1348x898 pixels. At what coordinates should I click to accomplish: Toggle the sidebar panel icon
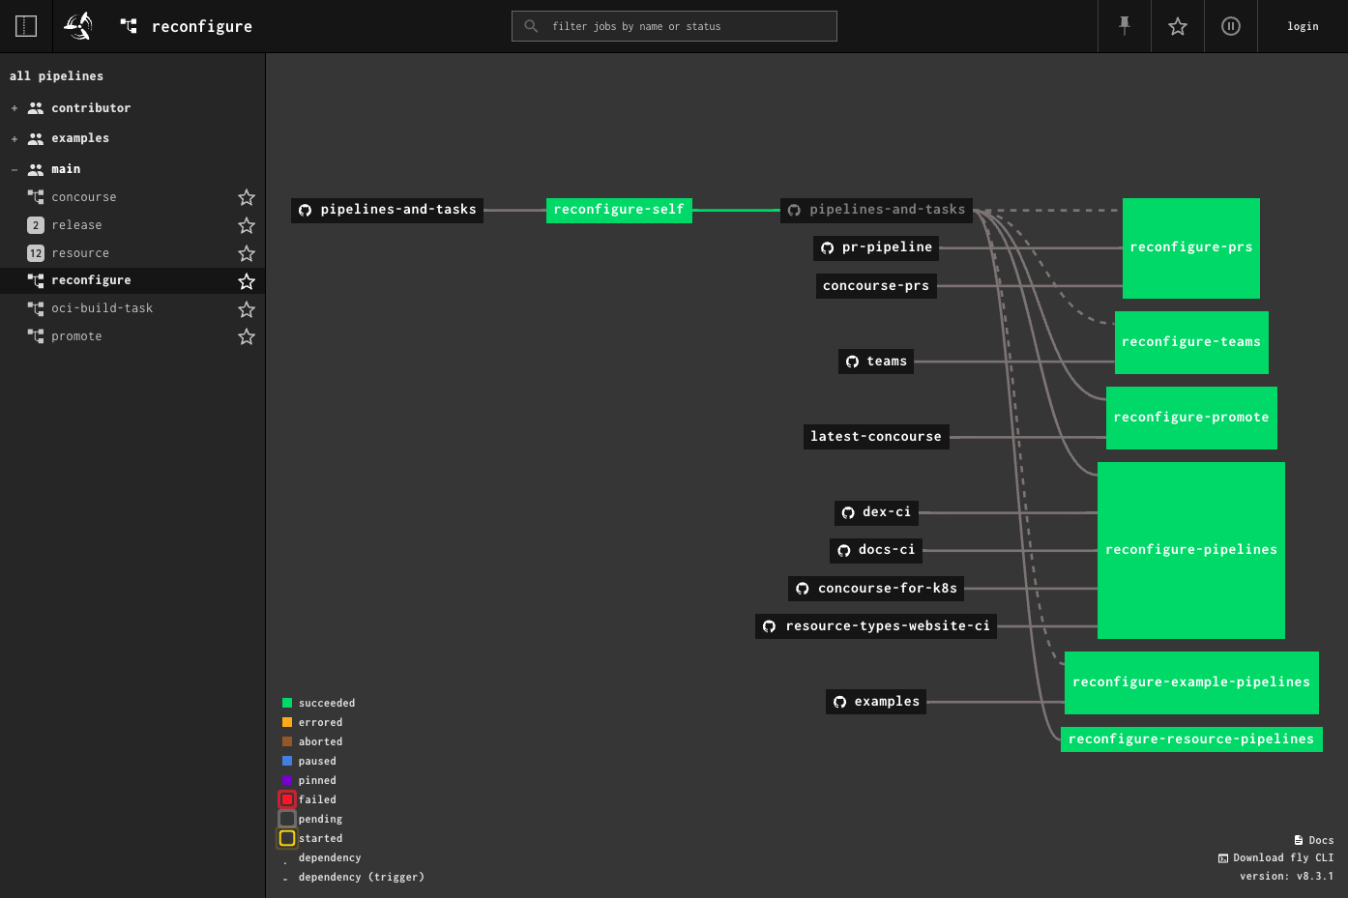point(26,26)
